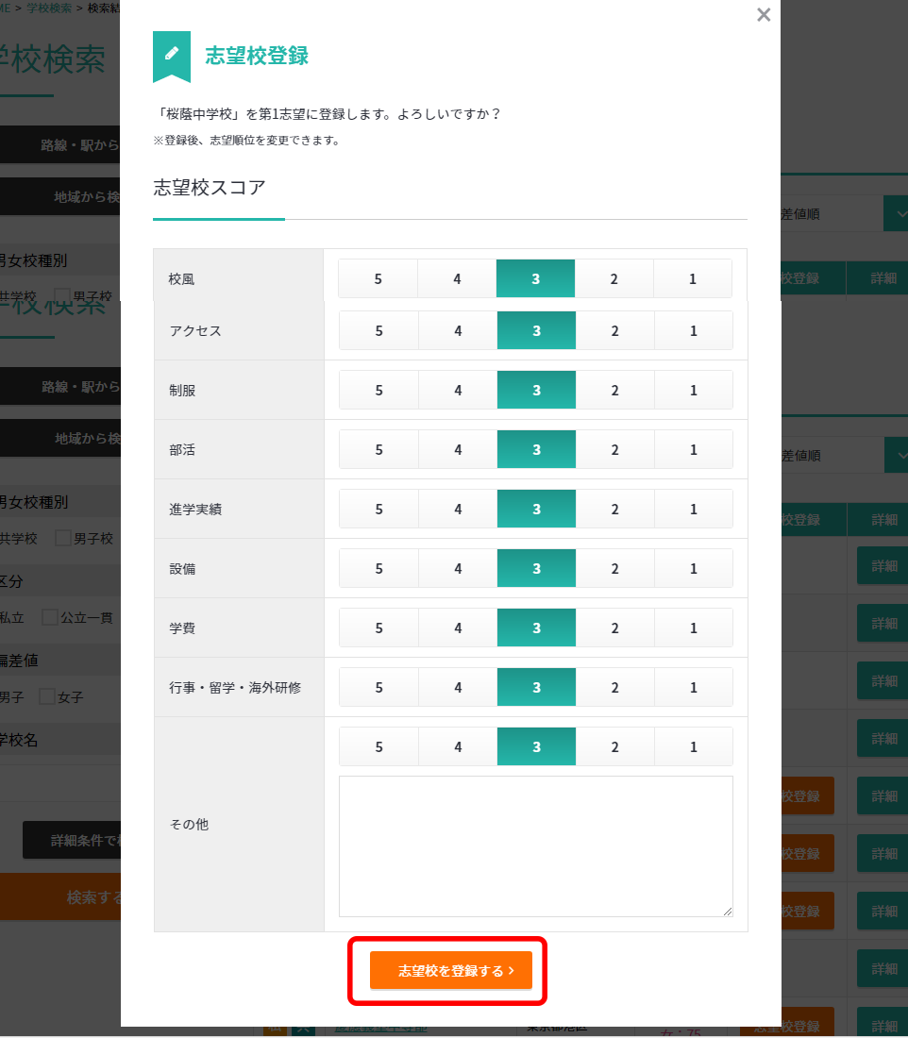Rate 校風 with score 5
The width and height of the screenshot is (908, 1038).
378,279
